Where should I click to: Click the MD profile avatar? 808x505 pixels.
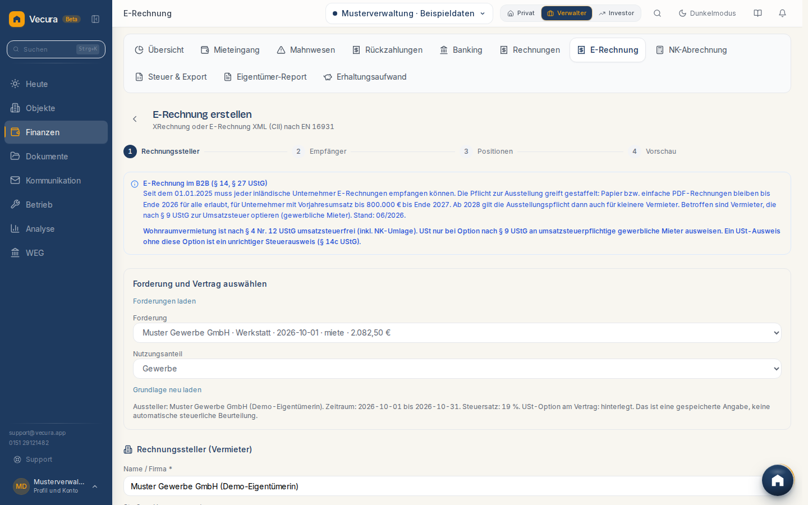21,486
